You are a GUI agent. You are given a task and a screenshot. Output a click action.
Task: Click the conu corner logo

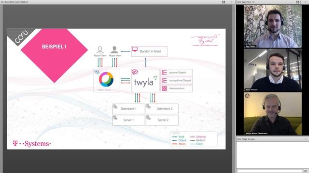tap(21, 37)
